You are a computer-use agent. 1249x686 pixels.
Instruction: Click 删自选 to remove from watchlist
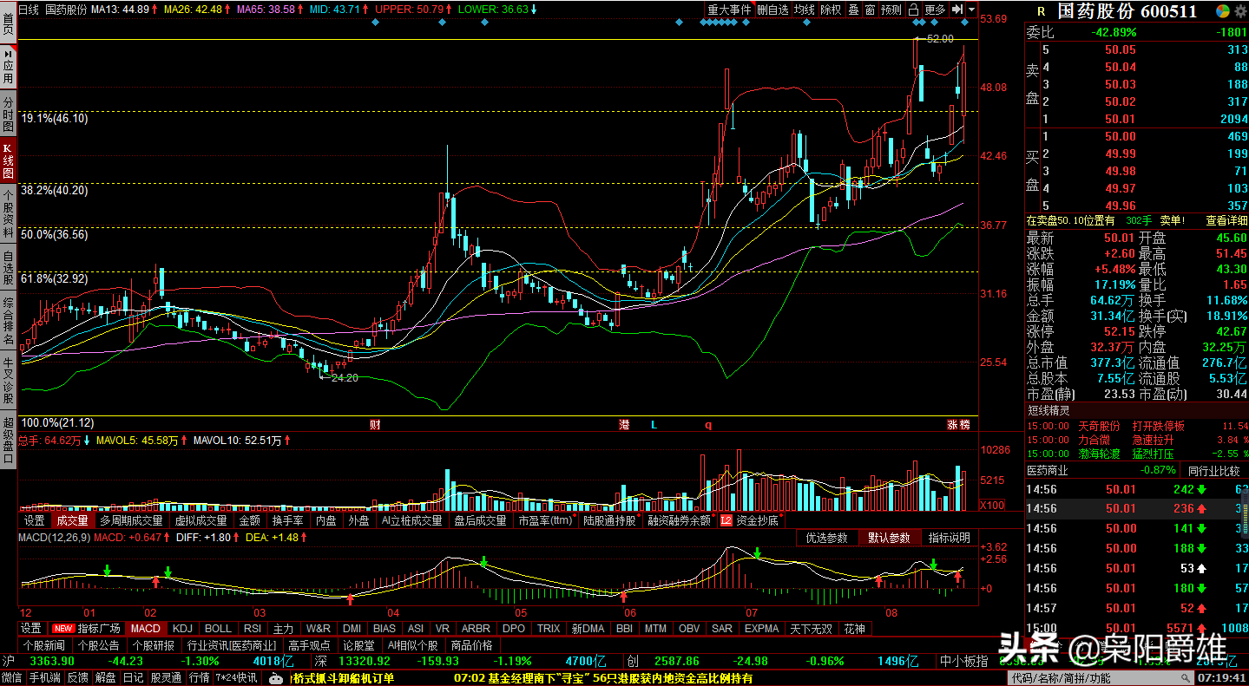tap(772, 10)
